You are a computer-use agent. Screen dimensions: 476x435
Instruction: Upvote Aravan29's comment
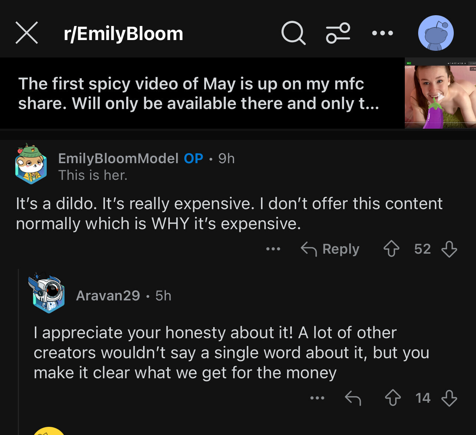pos(393,398)
